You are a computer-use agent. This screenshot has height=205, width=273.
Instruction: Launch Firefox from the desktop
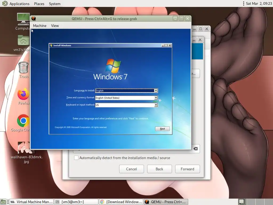[x=23, y=94]
